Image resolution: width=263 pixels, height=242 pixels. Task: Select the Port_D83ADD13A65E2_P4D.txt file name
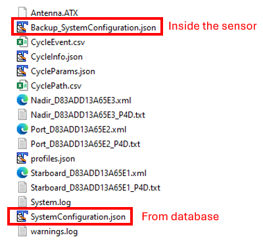85,144
